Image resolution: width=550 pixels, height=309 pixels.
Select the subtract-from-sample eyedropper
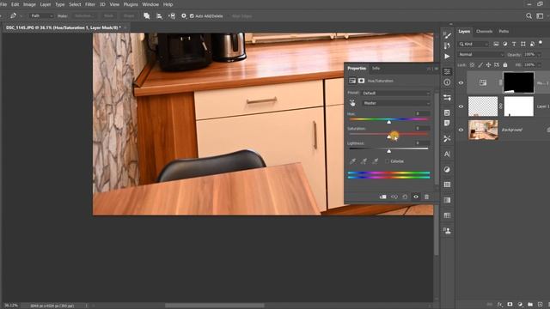375,161
